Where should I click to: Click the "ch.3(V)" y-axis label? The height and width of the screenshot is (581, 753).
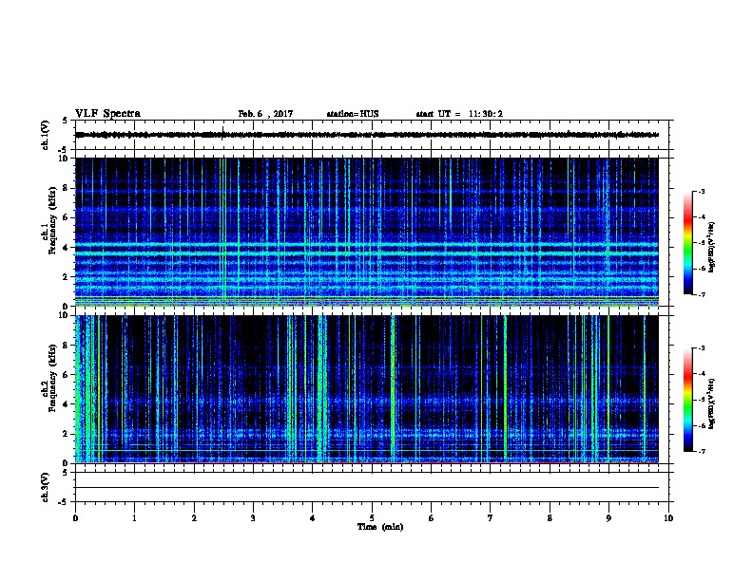46,487
